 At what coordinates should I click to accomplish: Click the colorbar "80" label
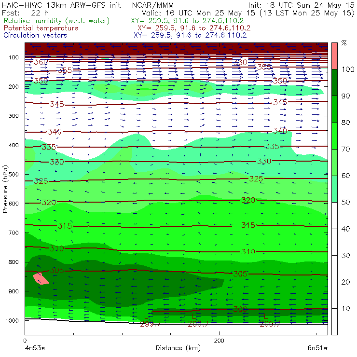point(345,123)
